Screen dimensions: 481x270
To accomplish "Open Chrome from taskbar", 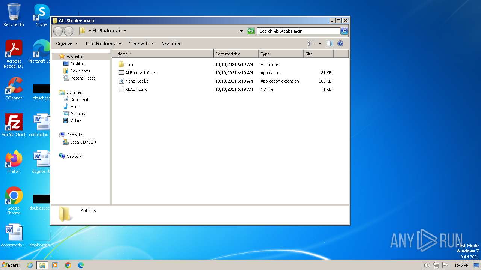I will point(68,265).
